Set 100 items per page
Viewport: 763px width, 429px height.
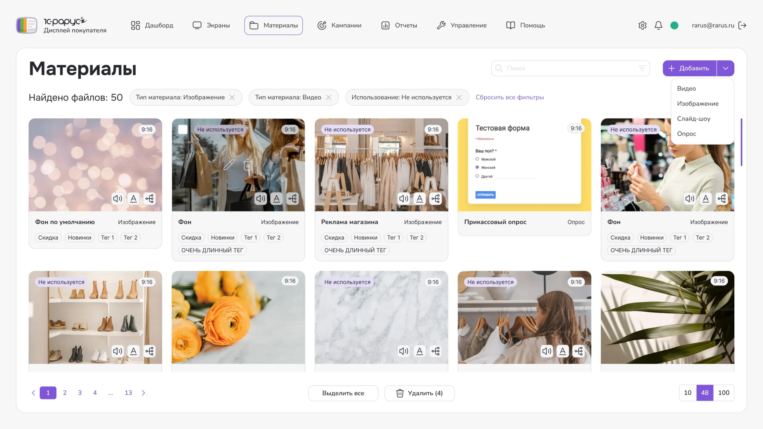point(723,393)
